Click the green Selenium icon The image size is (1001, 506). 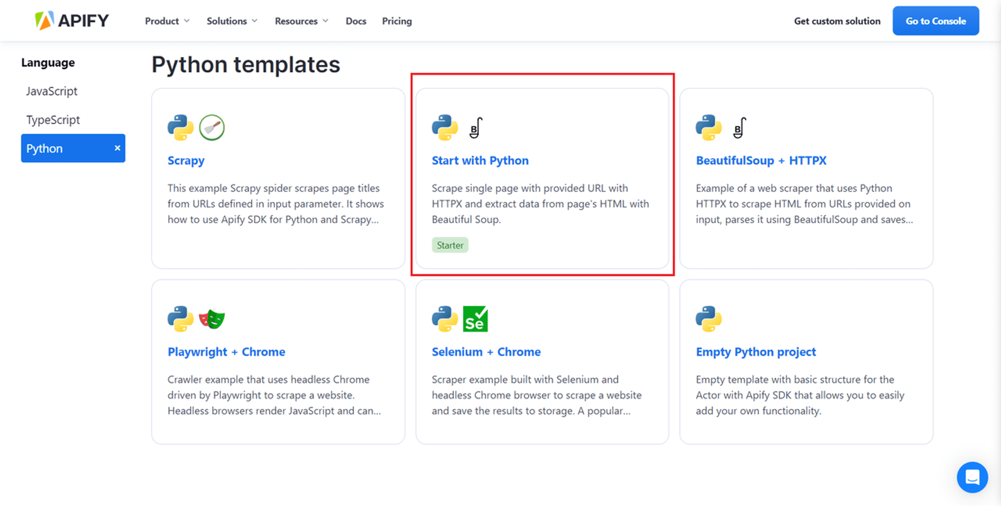[475, 319]
